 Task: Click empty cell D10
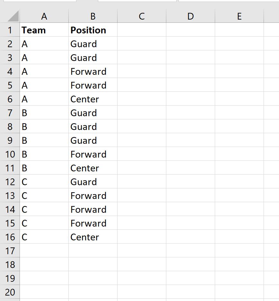coord(190,154)
